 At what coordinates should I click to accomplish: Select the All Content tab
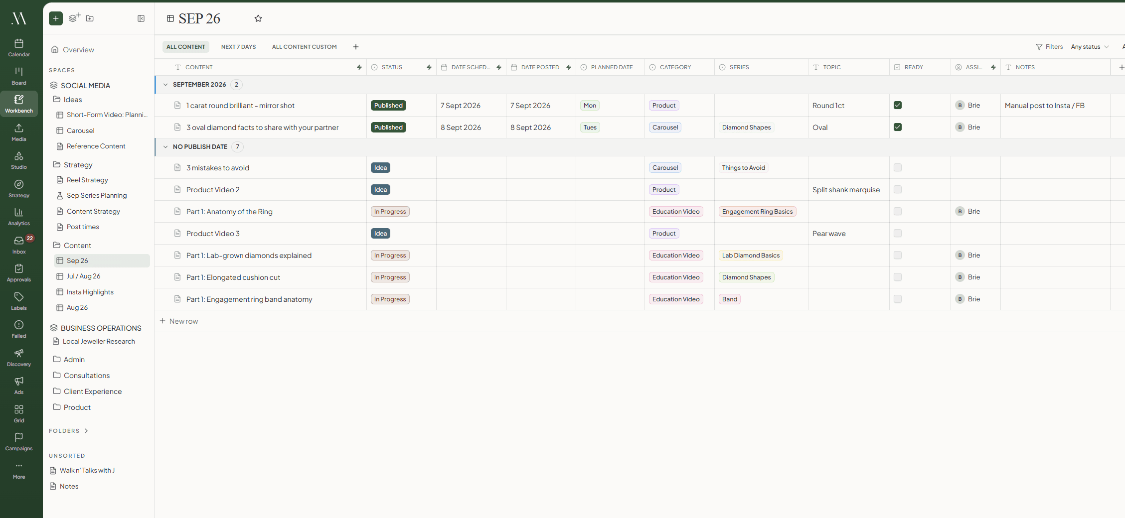tap(185, 47)
